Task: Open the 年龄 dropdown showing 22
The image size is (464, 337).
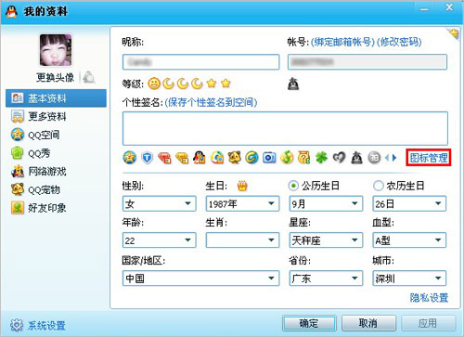Action: click(x=160, y=240)
